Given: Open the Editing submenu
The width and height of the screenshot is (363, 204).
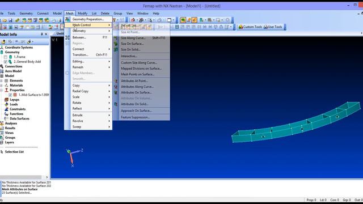Looking at the screenshot, I should (88, 61).
